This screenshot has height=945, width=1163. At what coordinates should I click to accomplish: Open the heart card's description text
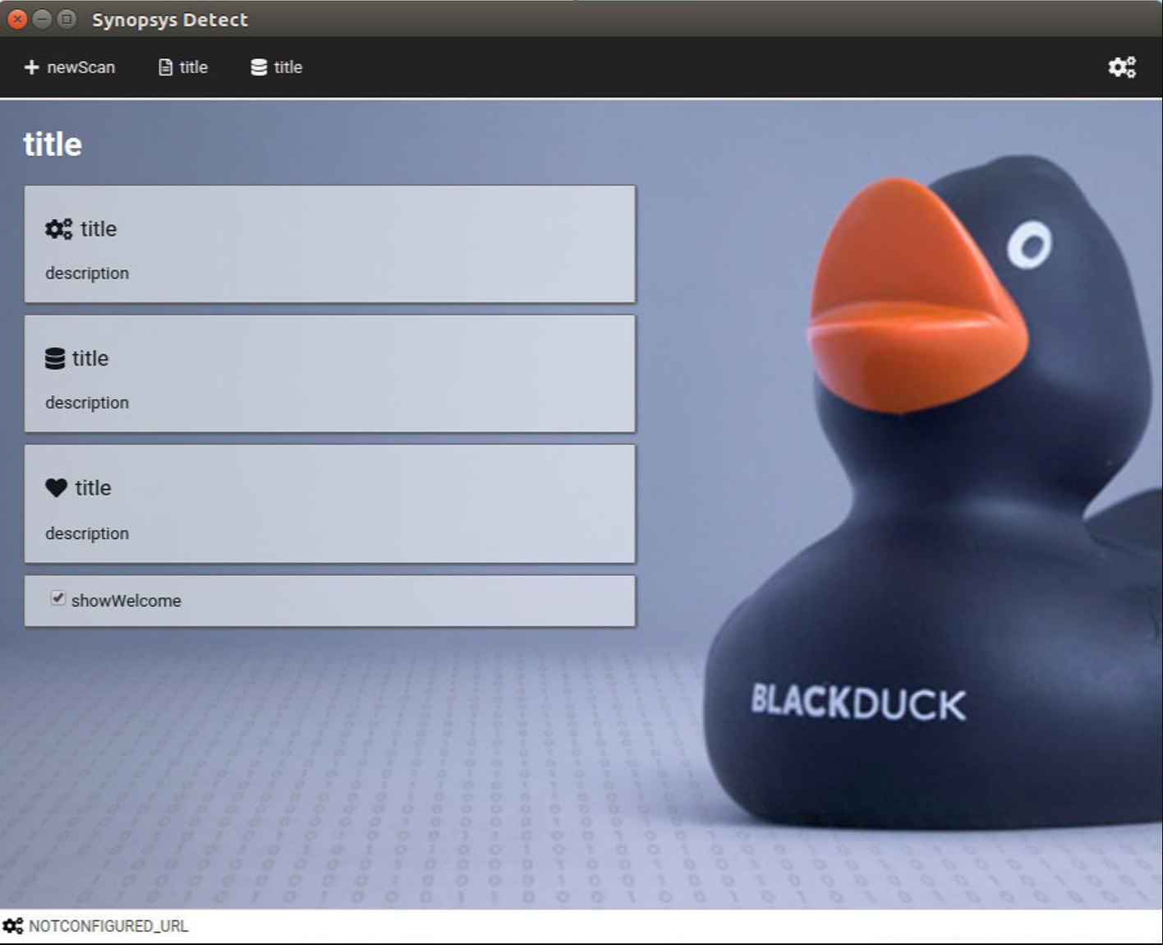tap(86, 533)
